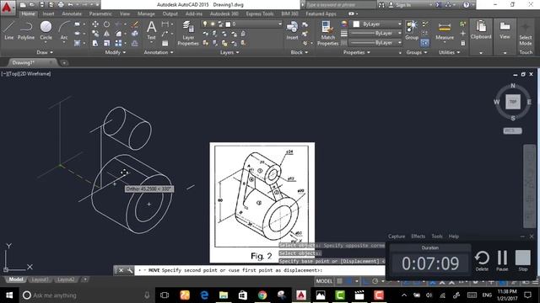
Task: Select the Copy tool in Modify
Action: pos(95,34)
